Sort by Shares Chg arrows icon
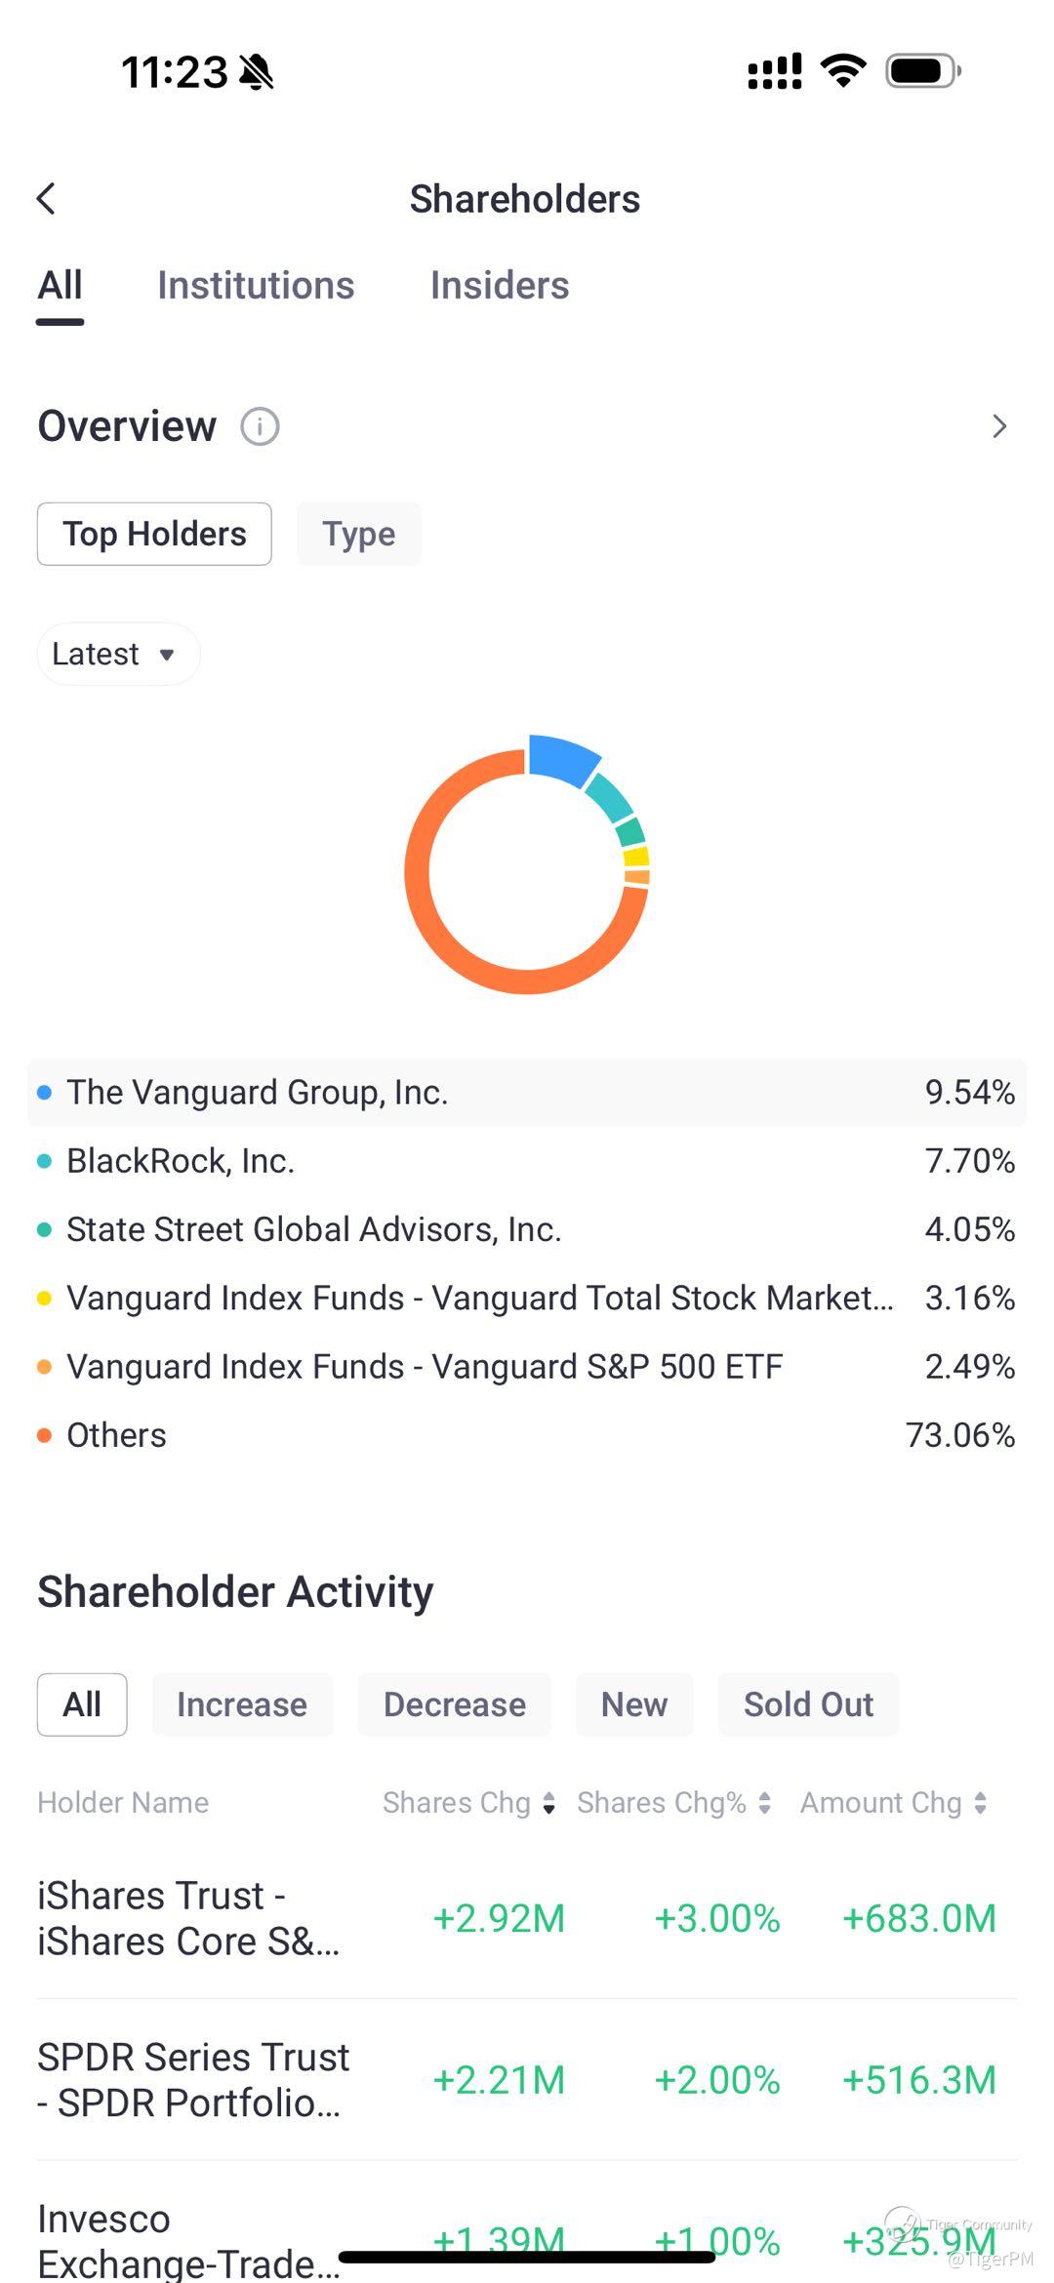 coord(549,1803)
